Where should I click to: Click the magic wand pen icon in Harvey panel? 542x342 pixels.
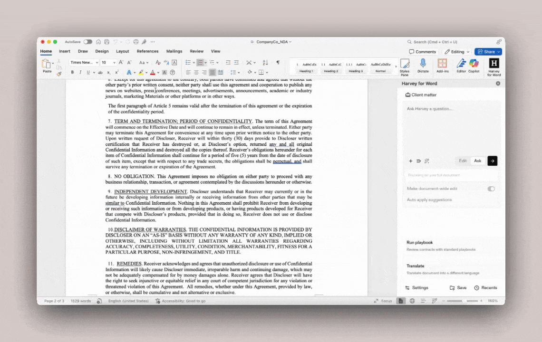click(x=427, y=161)
